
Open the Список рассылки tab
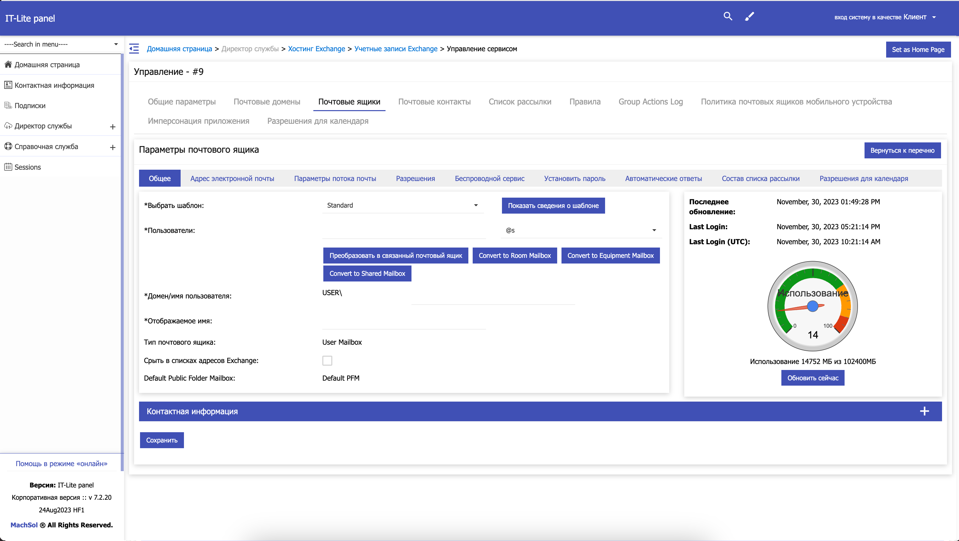tap(520, 102)
